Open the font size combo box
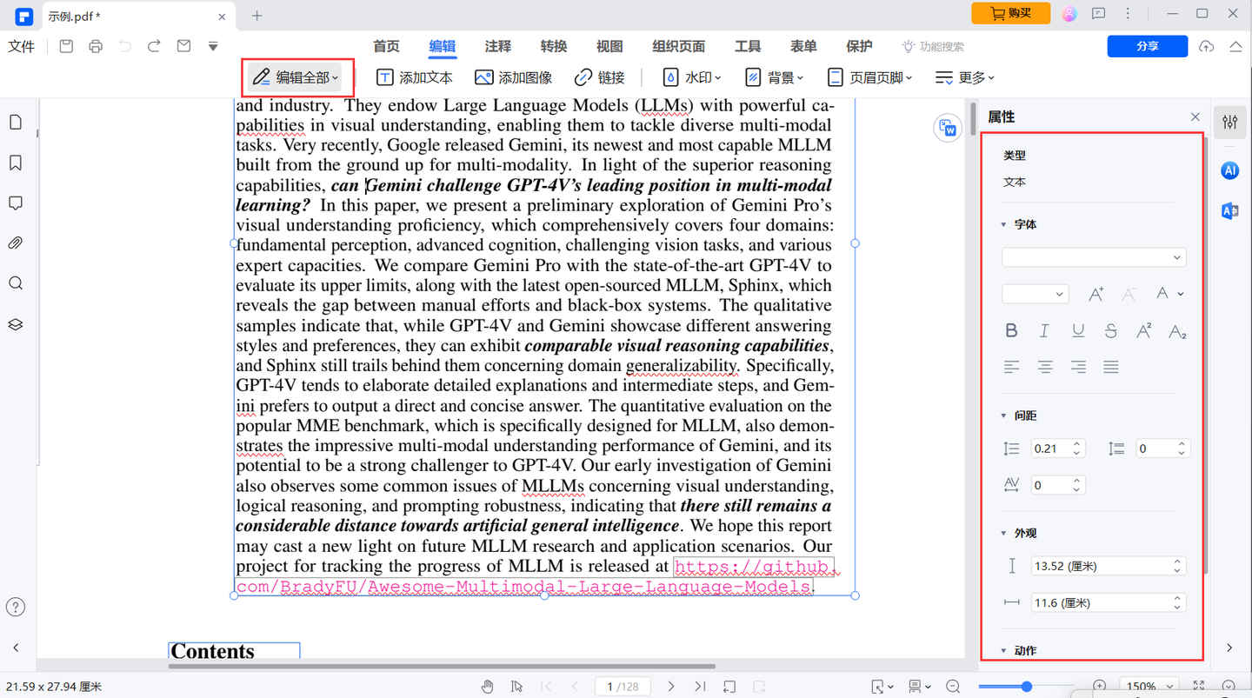 pyautogui.click(x=1035, y=294)
